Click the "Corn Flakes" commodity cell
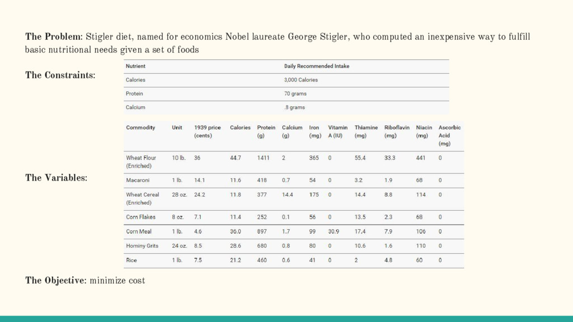This screenshot has width=573, height=322. point(140,217)
